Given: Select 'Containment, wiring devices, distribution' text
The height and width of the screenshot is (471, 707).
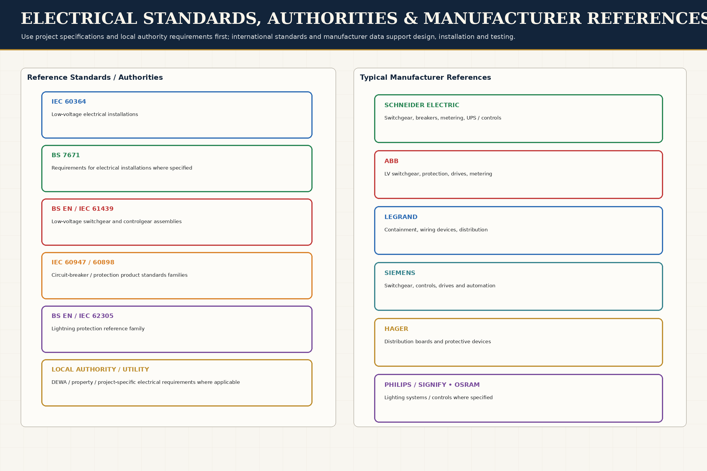Looking at the screenshot, I should tap(436, 230).
